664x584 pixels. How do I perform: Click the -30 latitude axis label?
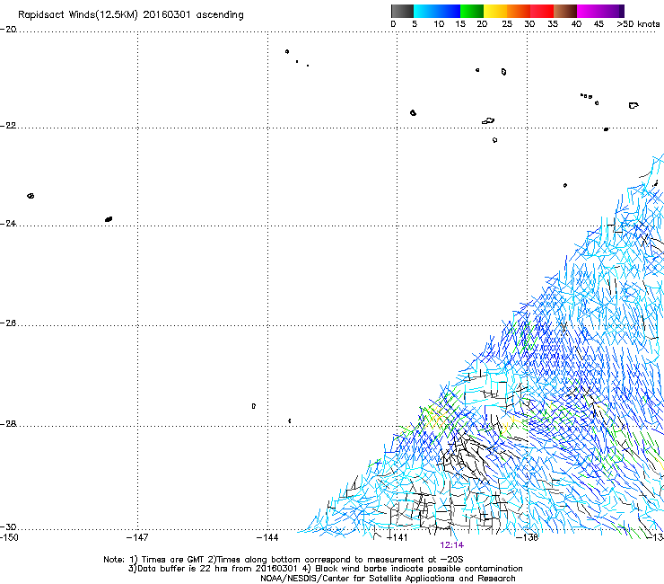8,526
